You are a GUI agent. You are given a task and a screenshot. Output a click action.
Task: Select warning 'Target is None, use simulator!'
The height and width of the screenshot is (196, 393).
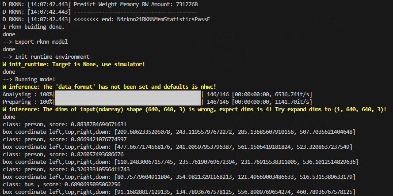pos(74,64)
